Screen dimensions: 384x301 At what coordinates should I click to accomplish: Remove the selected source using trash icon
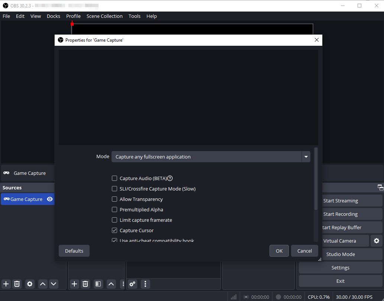click(17, 284)
